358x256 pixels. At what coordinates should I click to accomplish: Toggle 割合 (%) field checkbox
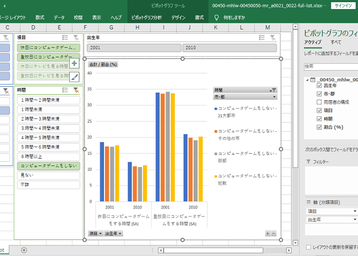(x=319, y=127)
